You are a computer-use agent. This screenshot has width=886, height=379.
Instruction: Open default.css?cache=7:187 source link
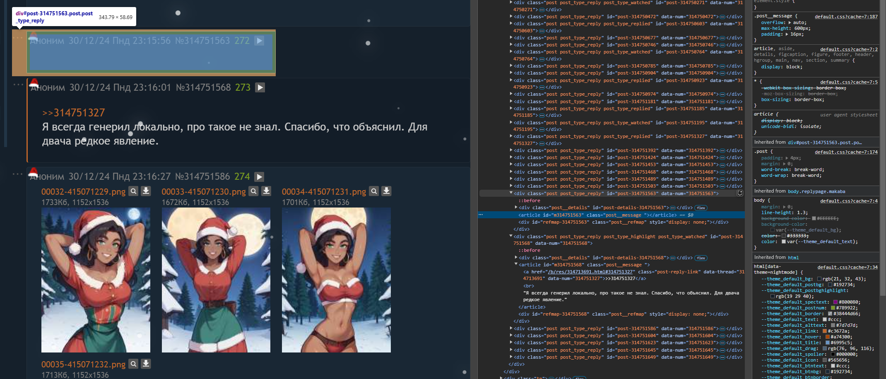coord(846,17)
